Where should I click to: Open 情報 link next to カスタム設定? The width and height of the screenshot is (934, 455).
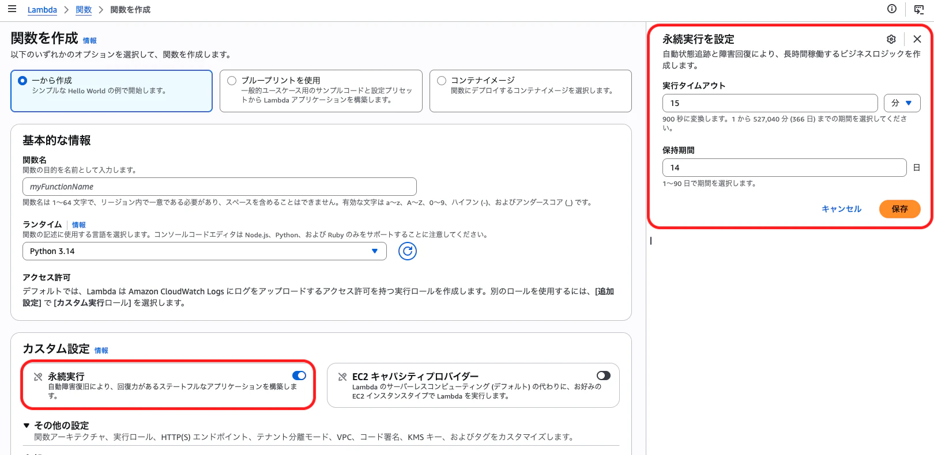click(101, 351)
